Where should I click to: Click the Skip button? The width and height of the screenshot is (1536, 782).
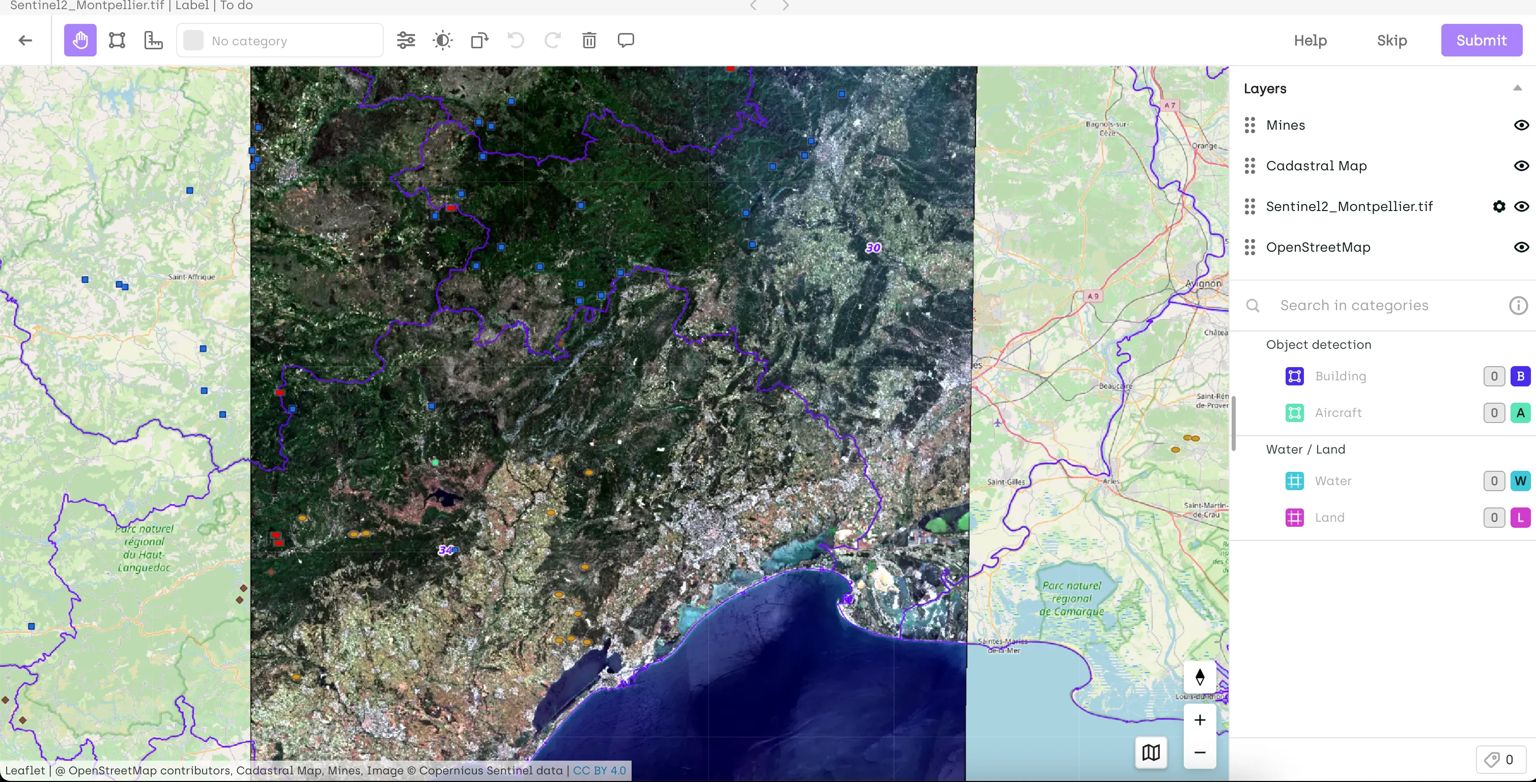(x=1391, y=41)
